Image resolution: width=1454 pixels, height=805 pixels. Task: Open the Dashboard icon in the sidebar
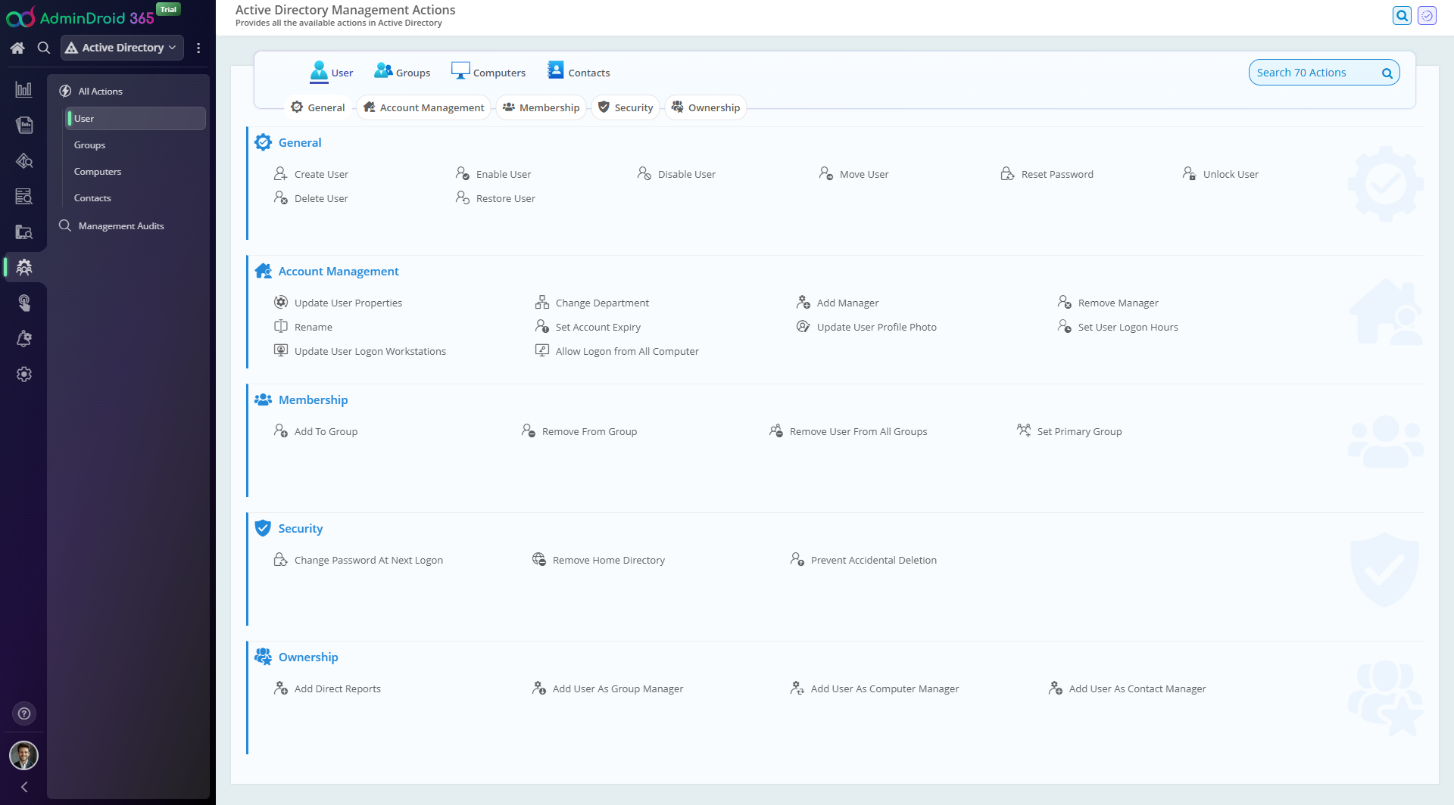click(x=24, y=89)
